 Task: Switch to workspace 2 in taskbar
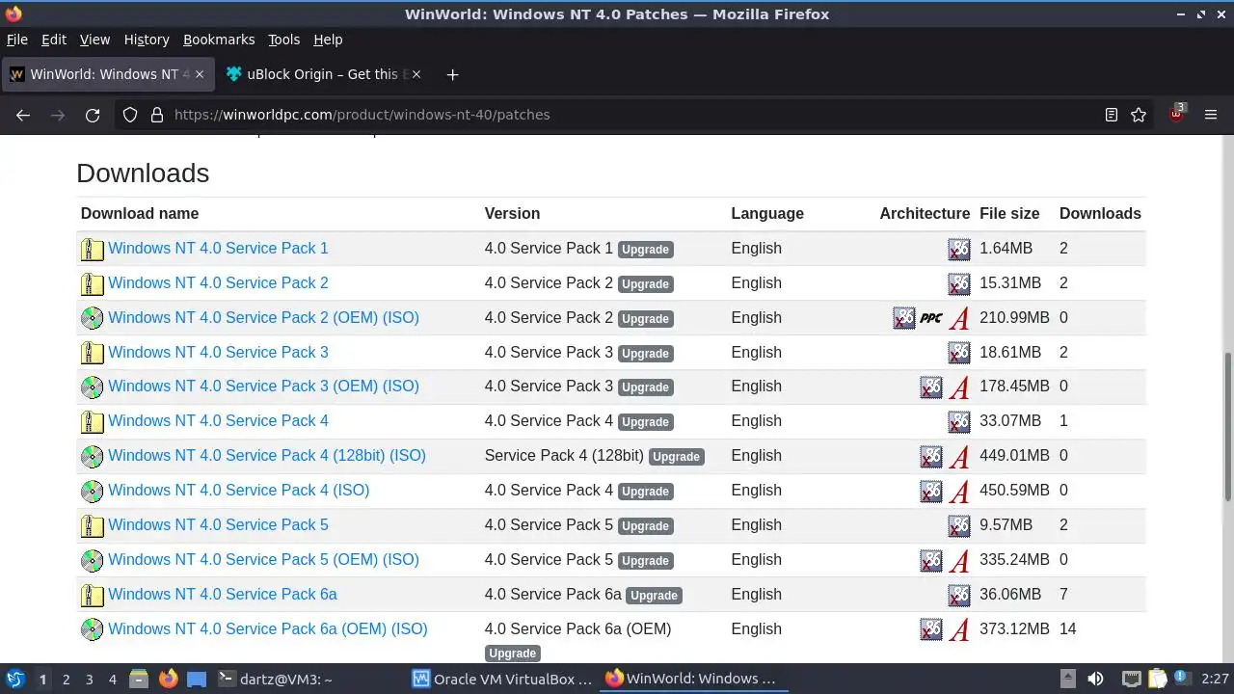pyautogui.click(x=66, y=680)
